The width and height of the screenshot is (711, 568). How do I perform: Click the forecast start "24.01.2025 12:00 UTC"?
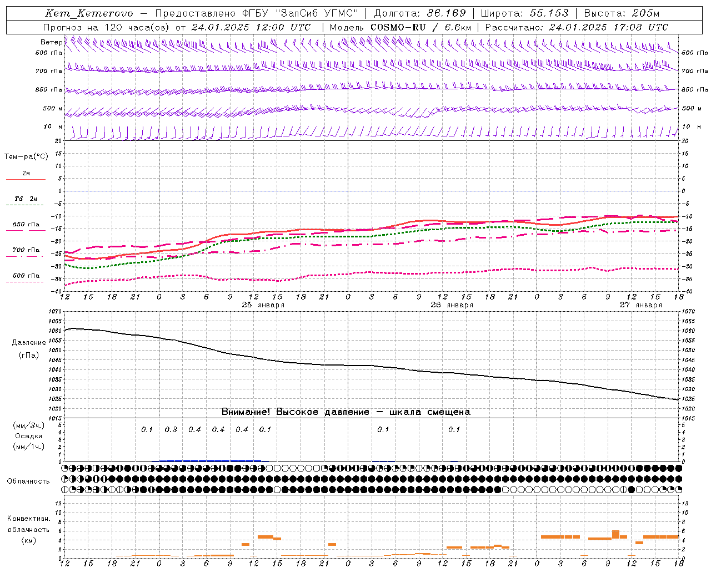click(251, 27)
